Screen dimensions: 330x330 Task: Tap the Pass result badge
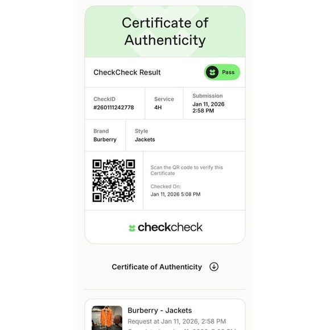(222, 72)
